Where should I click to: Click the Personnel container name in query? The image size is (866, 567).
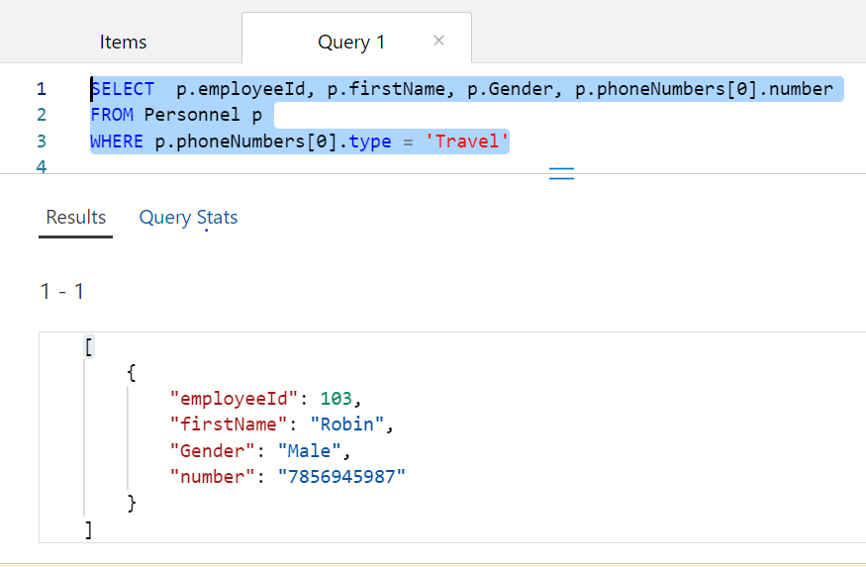coord(192,115)
